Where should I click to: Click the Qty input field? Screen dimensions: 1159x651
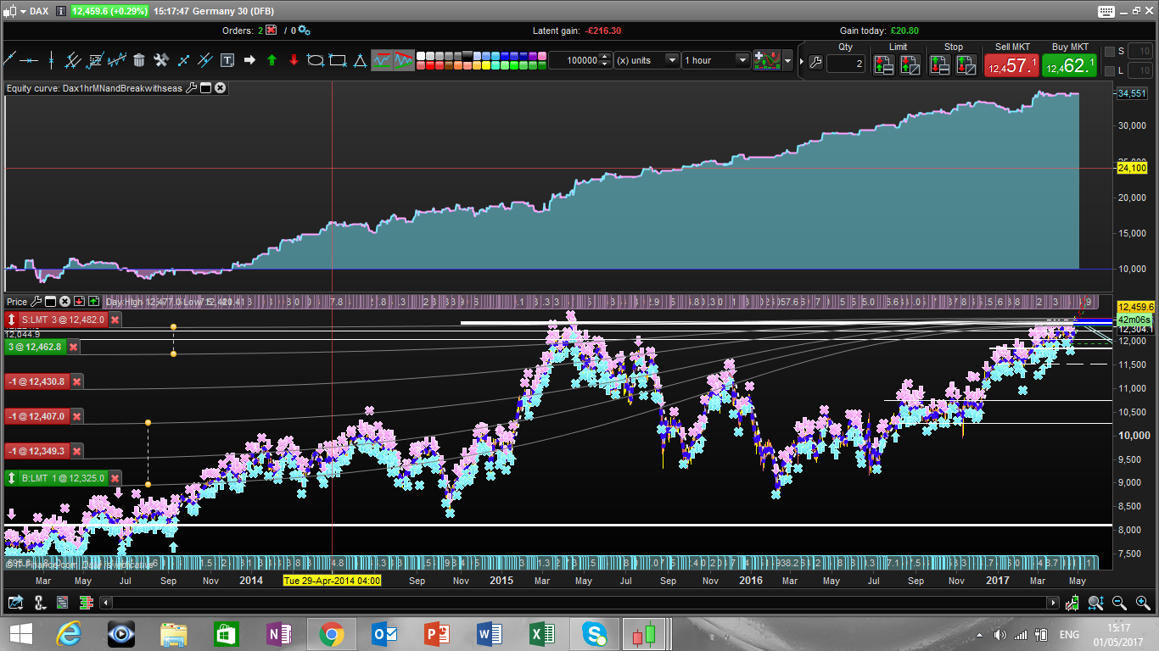click(846, 64)
